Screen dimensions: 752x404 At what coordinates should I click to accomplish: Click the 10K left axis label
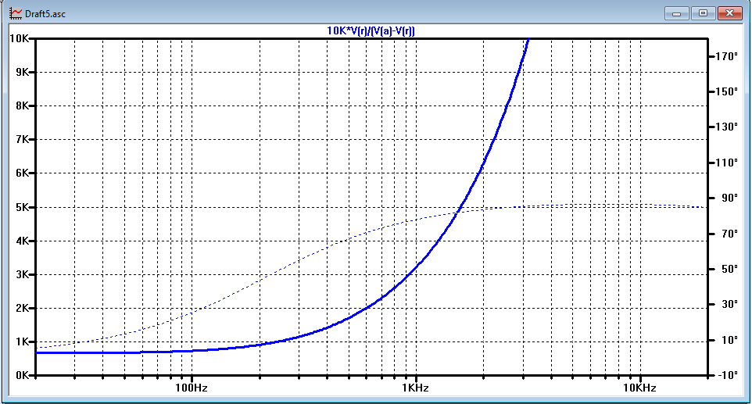pos(19,38)
